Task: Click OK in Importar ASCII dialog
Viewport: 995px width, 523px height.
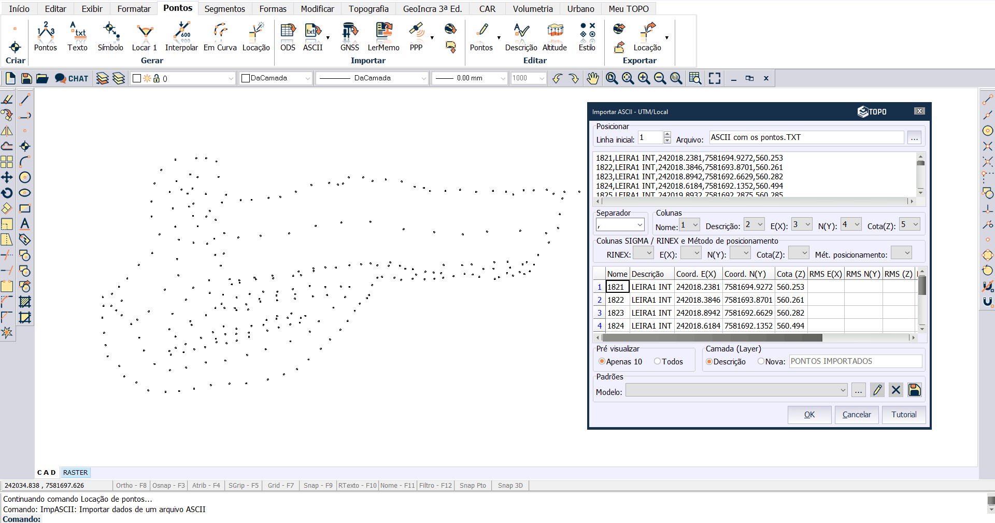Action: (x=809, y=415)
